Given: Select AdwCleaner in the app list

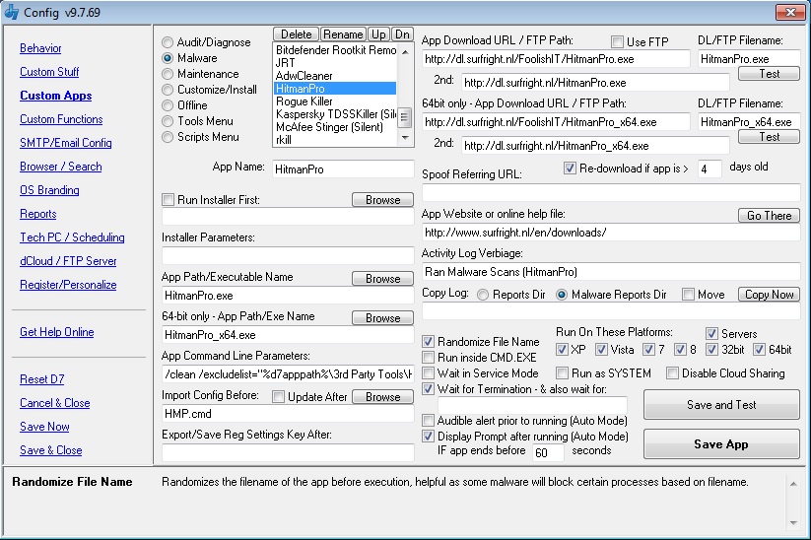Looking at the screenshot, I should tap(335, 76).
